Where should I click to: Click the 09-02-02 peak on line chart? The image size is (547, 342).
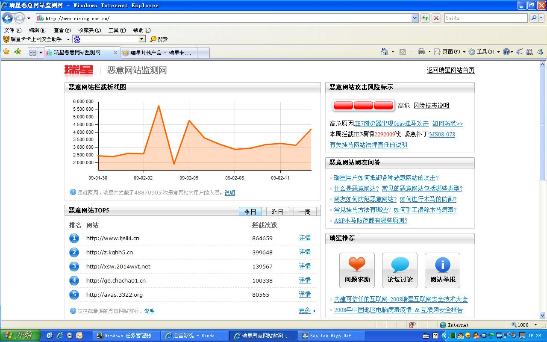point(159,106)
